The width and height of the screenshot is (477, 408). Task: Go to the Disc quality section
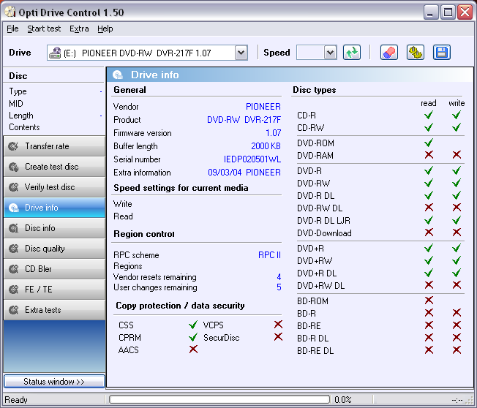(x=54, y=249)
